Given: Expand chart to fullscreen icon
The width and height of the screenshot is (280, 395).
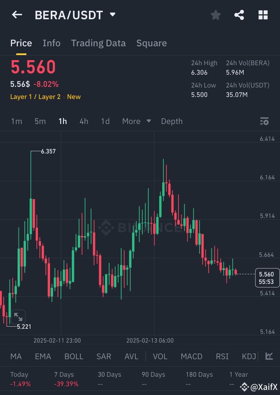Looking at the screenshot, I should pos(18,317).
